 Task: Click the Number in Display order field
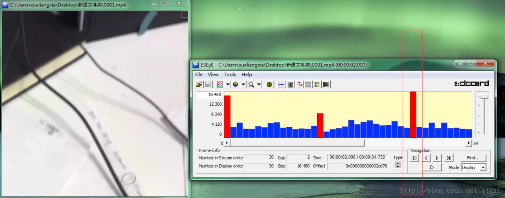(x=259, y=166)
